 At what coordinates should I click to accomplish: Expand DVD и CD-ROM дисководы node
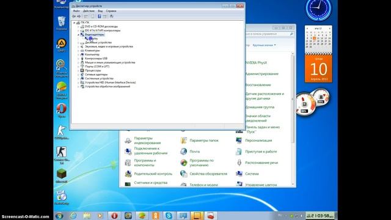[78, 27]
